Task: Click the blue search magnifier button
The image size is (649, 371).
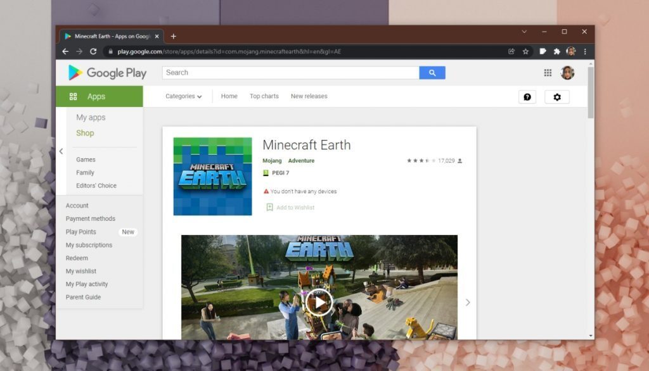Action: click(x=432, y=72)
